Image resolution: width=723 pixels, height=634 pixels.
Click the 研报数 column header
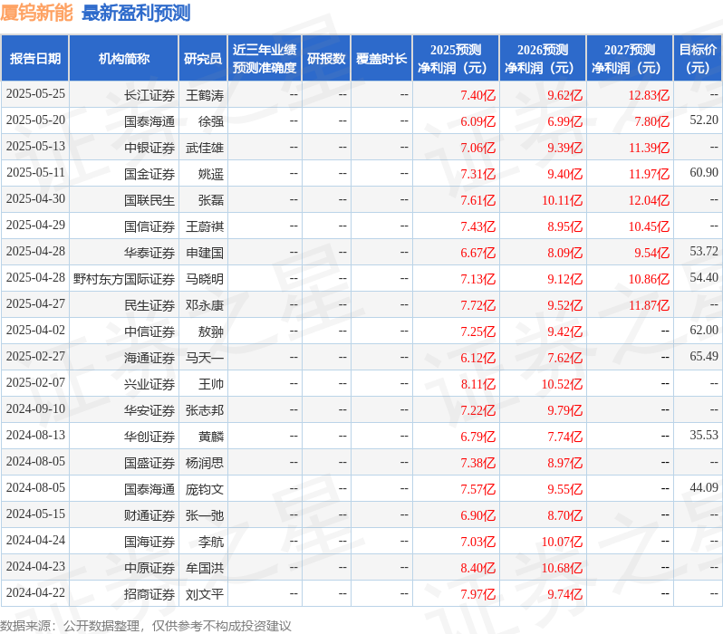coord(326,59)
